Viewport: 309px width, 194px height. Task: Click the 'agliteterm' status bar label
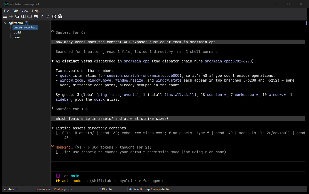click(x=11, y=189)
